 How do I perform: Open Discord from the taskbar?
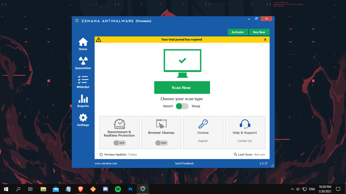105,189
